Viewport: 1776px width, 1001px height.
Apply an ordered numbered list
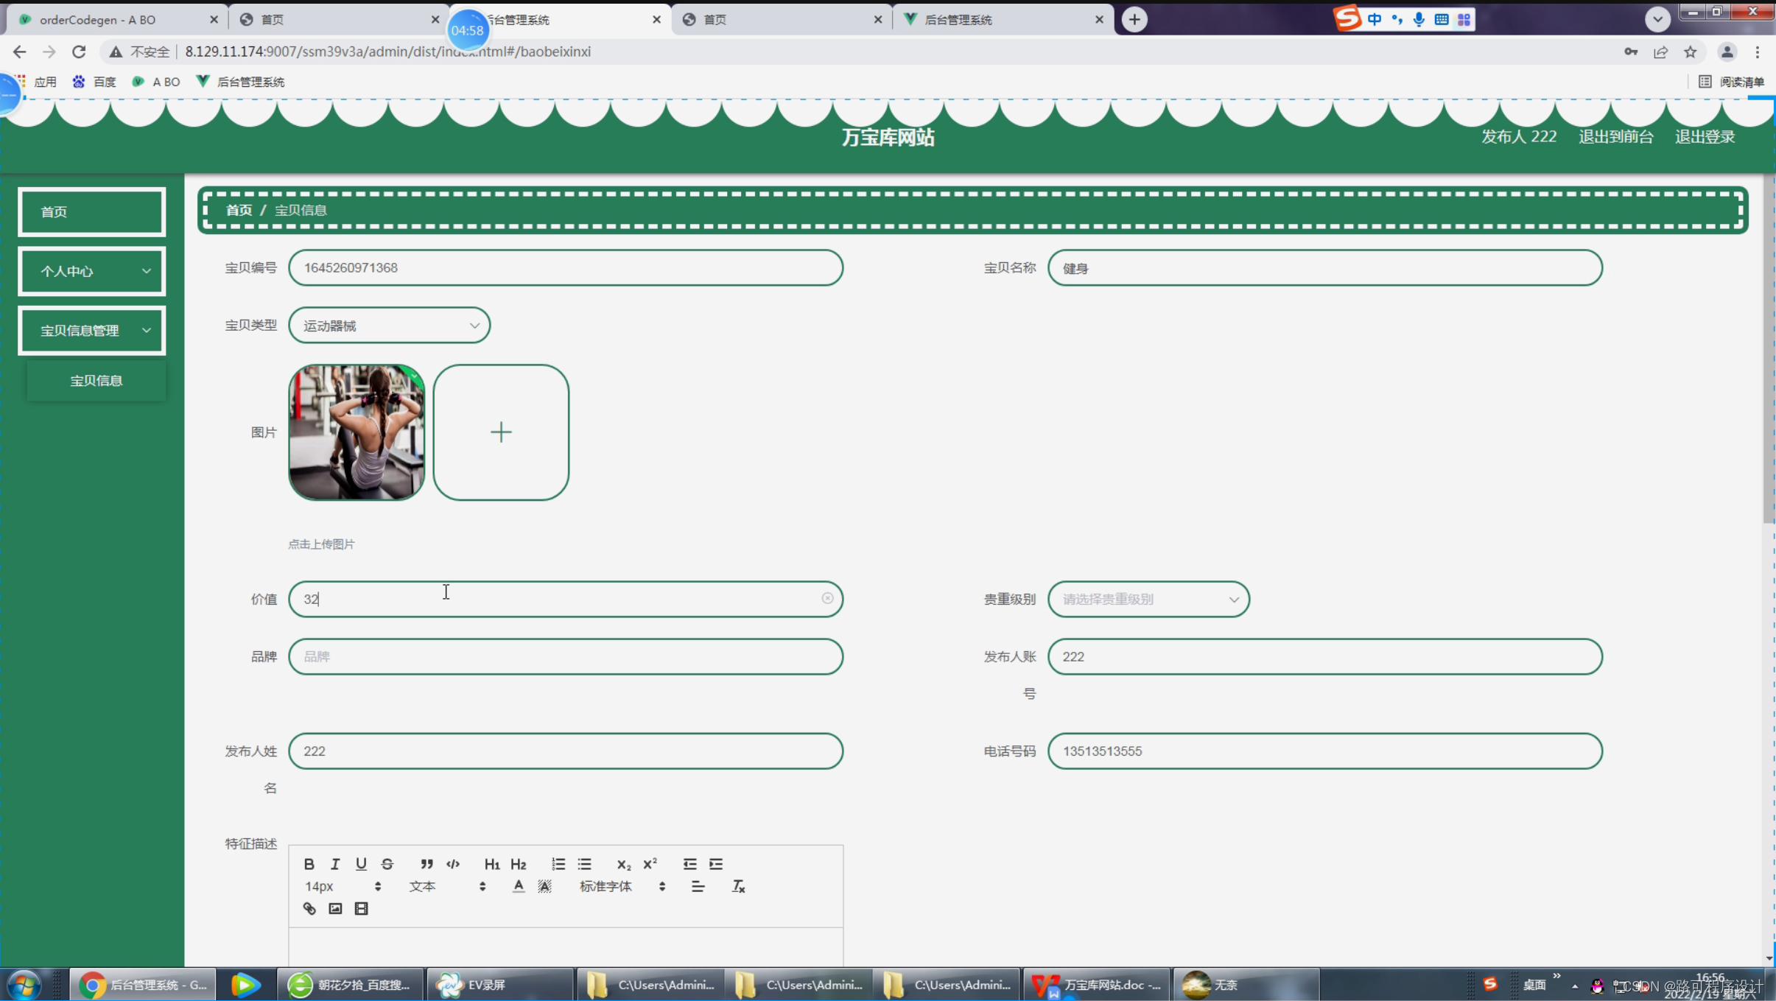[x=558, y=864]
